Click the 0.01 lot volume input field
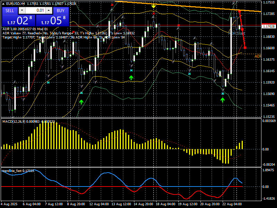The width and height of the screenshot is (277, 208). [35, 10]
